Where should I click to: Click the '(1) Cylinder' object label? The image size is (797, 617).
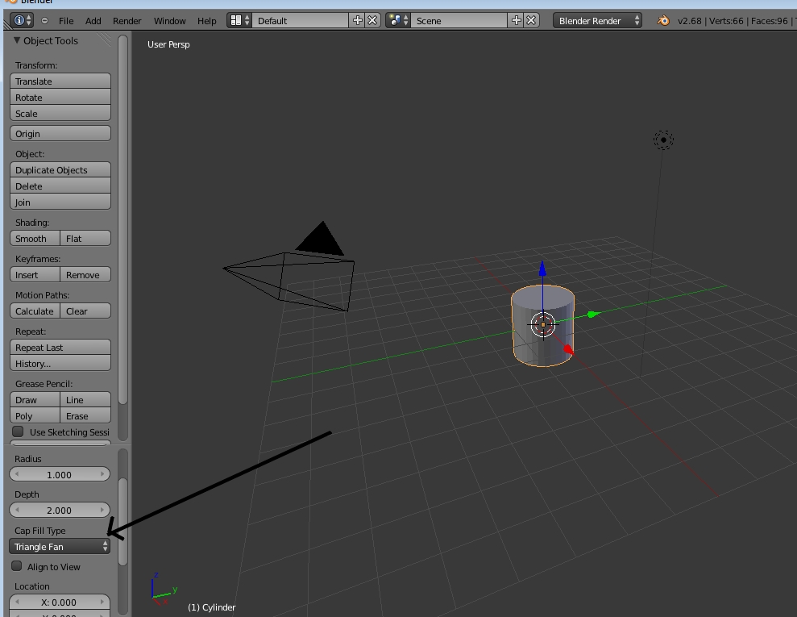[211, 607]
